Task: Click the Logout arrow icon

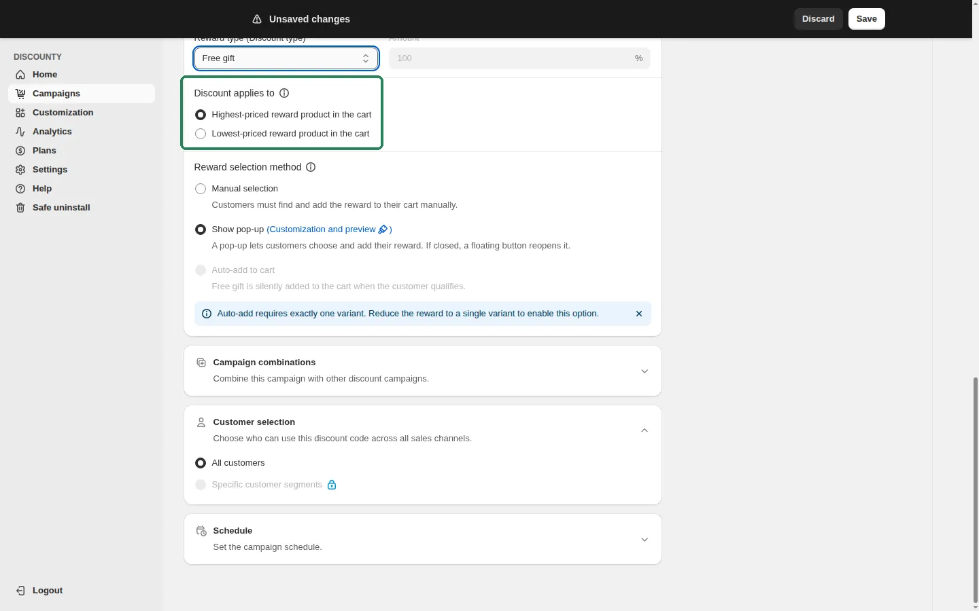Action: point(20,591)
